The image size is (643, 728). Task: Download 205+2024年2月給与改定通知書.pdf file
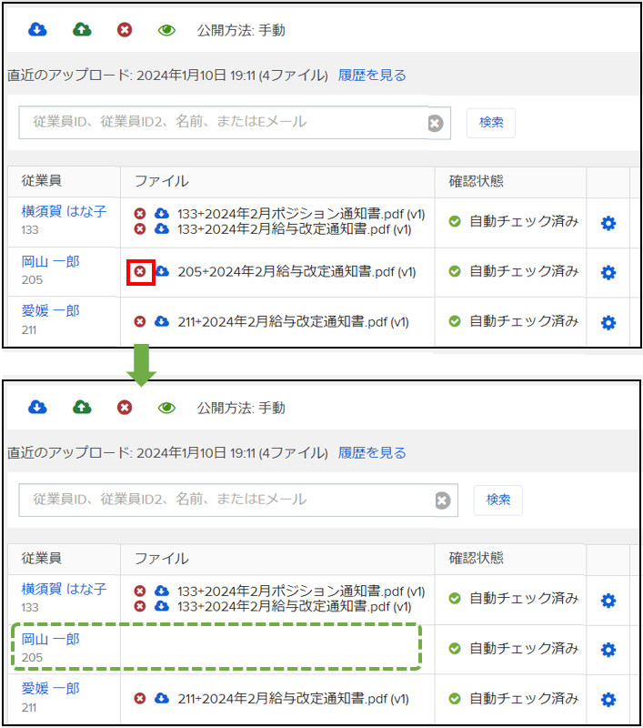(163, 271)
